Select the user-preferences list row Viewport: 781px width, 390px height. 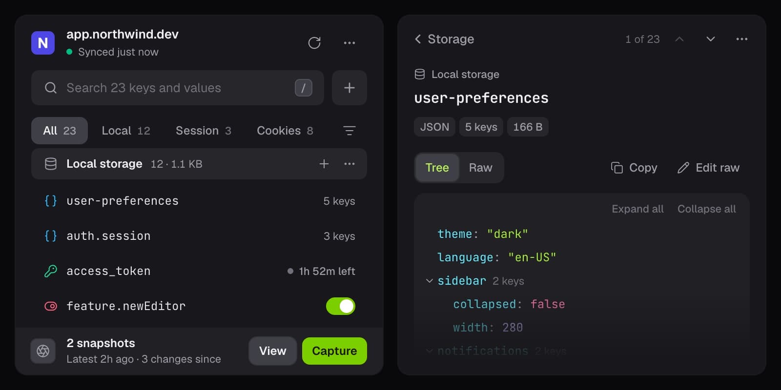click(199, 201)
